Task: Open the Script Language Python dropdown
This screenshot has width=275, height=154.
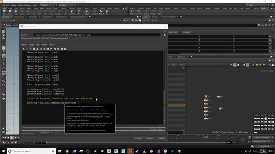Action: point(46,133)
